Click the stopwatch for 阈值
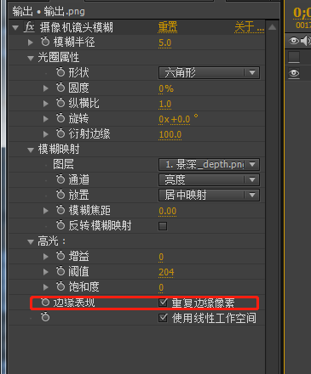Screen dimensions: 311x374 60,271
